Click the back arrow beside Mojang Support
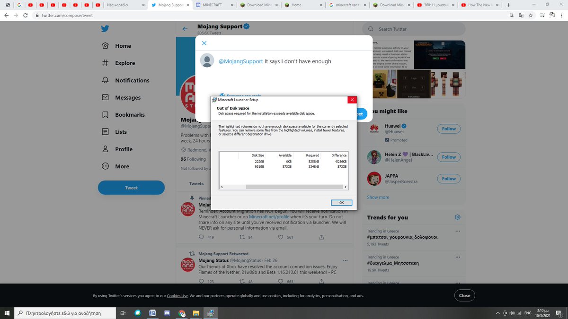Viewport: 568px width, 319px height. (x=186, y=29)
